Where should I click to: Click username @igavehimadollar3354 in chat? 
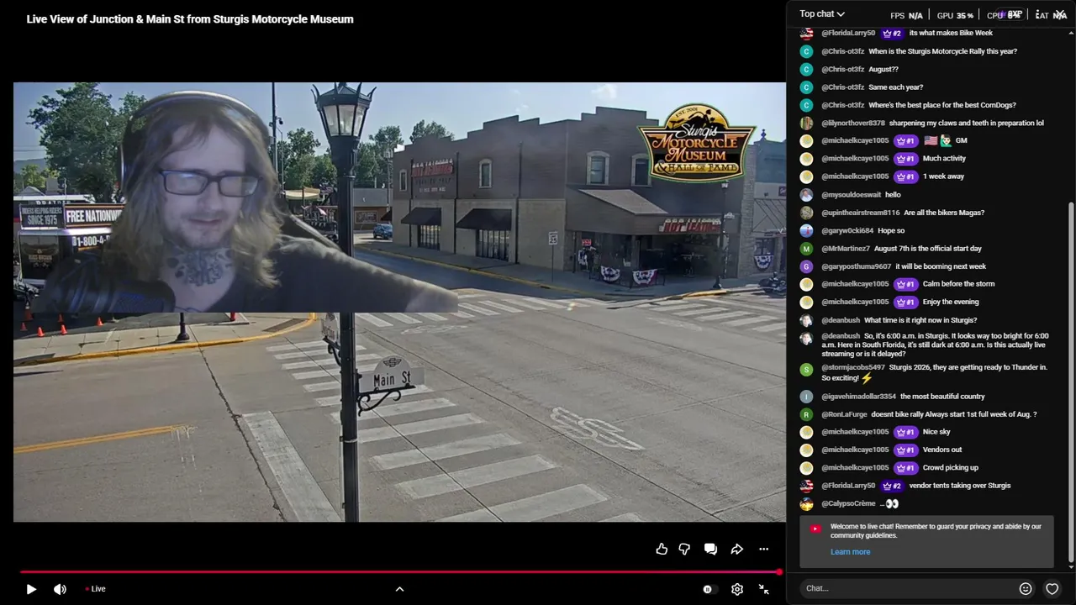tap(858, 397)
